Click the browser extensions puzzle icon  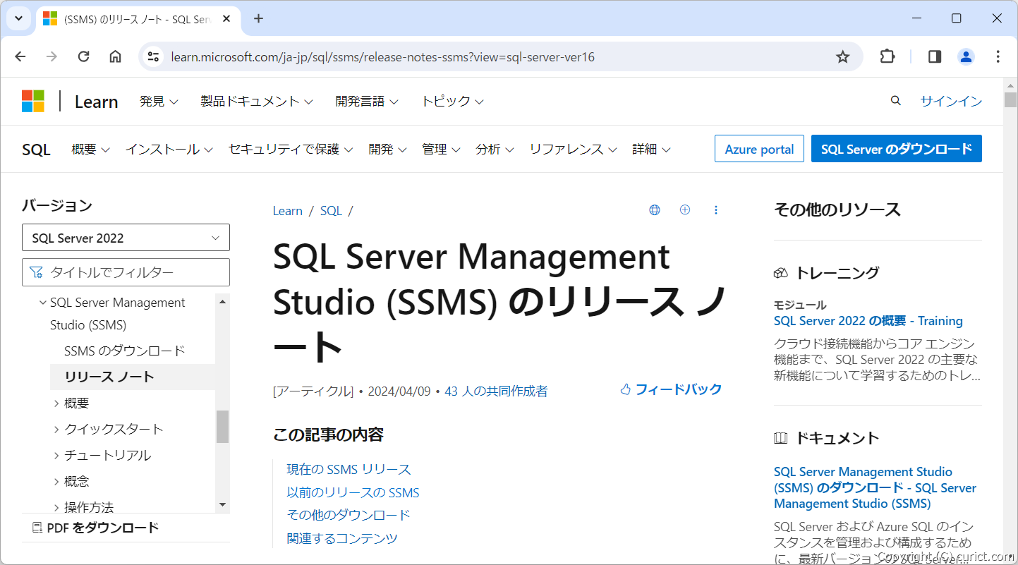pyautogui.click(x=887, y=56)
